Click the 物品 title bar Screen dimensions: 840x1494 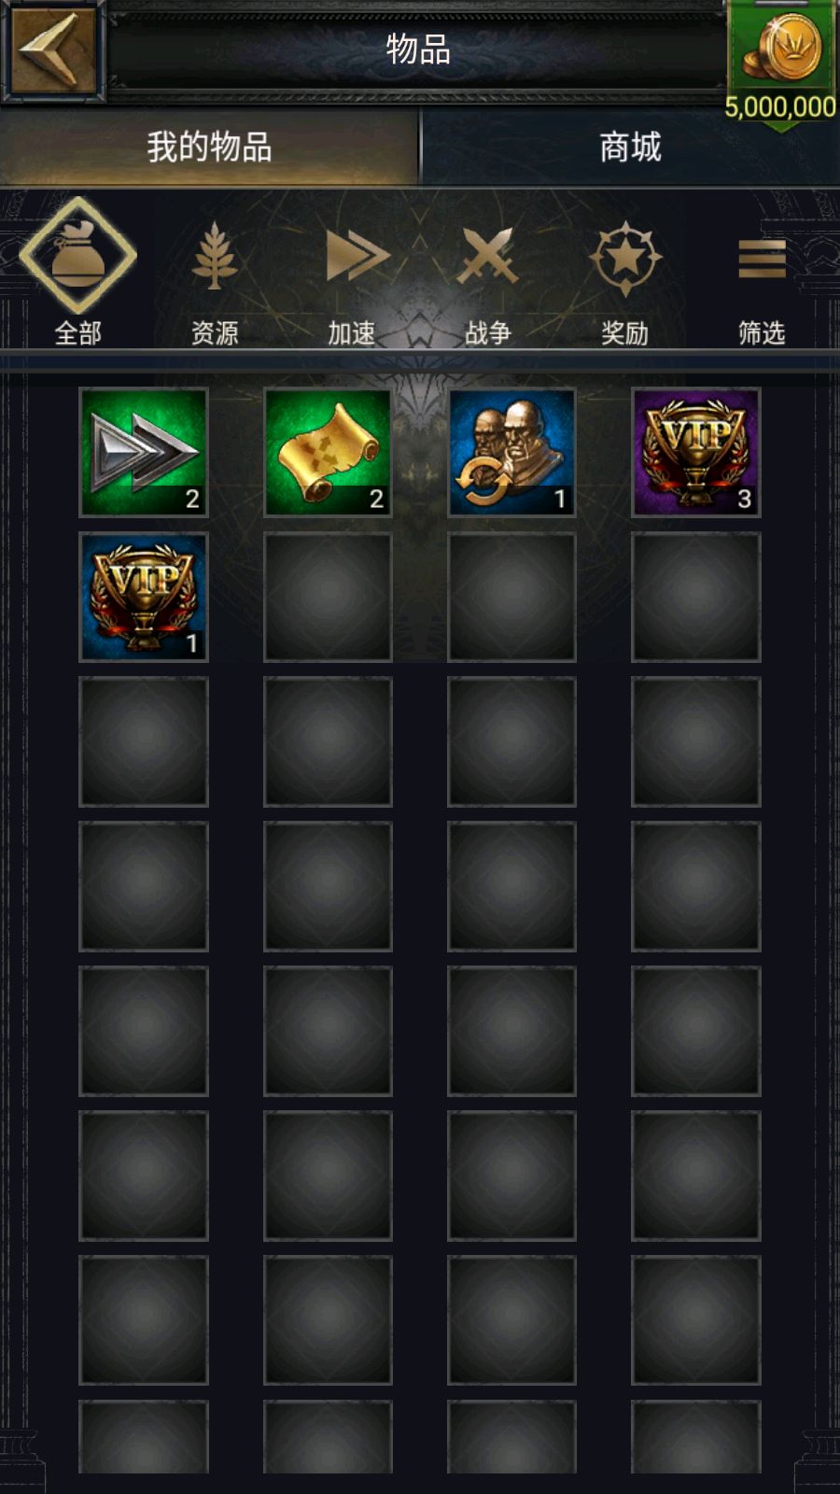[418, 49]
